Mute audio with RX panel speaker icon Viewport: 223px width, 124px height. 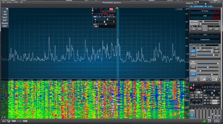[205, 91]
